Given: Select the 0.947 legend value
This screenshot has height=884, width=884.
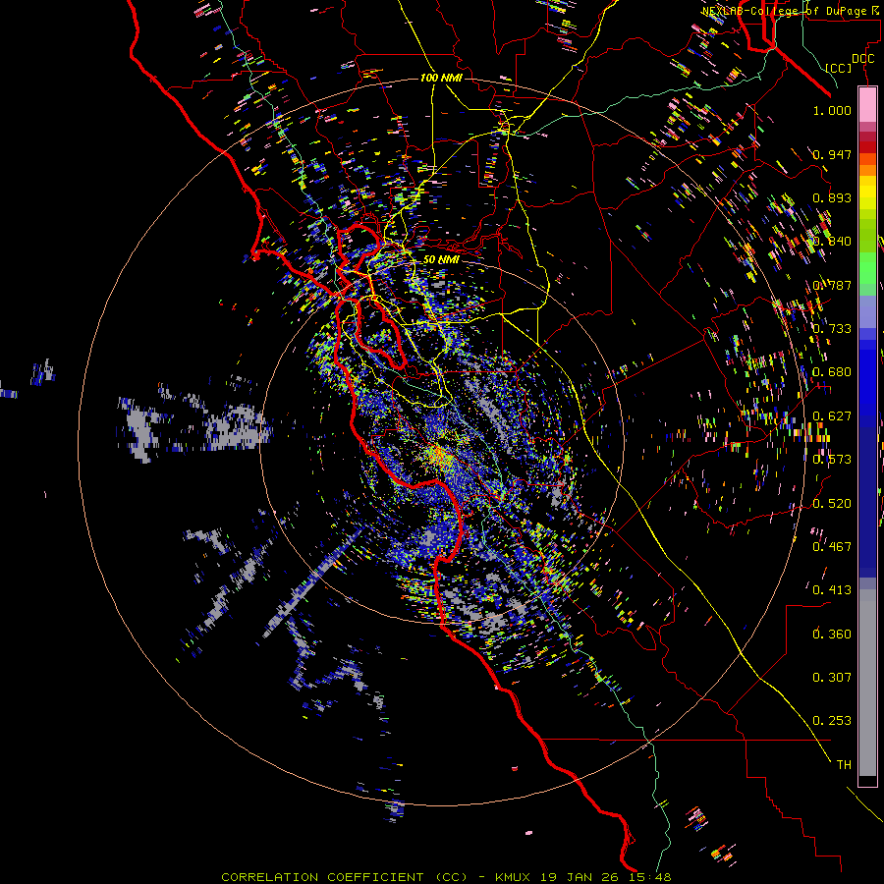Looking at the screenshot, I should [x=832, y=154].
